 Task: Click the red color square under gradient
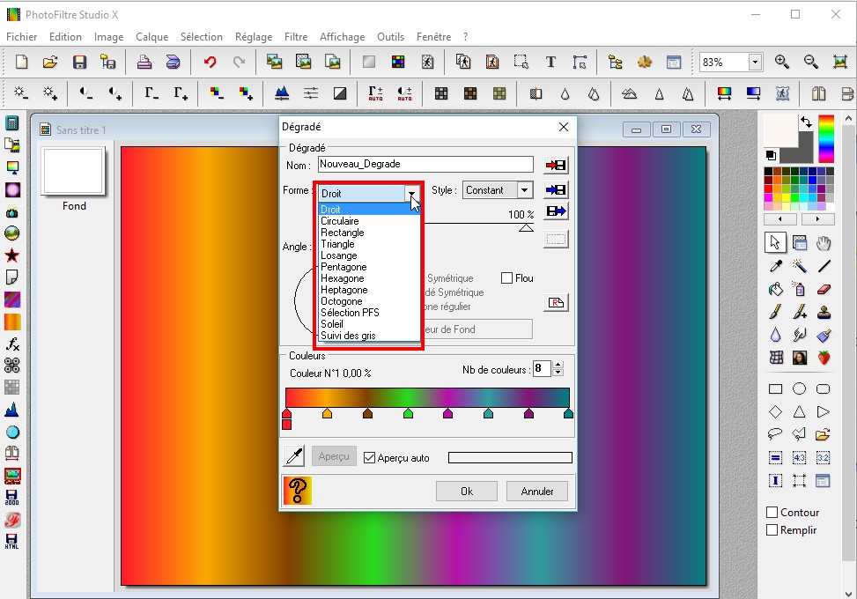(286, 425)
